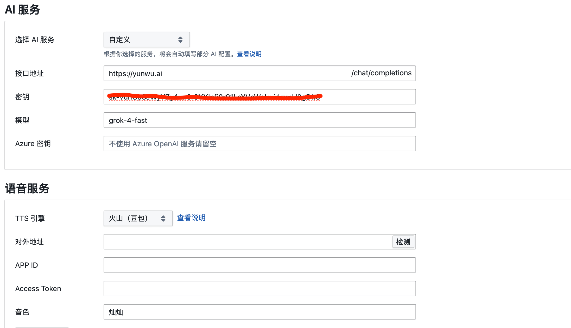Click inside the 对外地址 text field
The height and width of the screenshot is (328, 571).
[247, 242]
